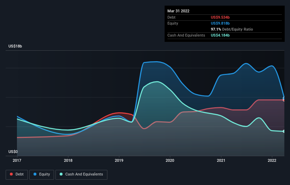This screenshot has height=185, width=290.
Task: Click the 2020 axis label
Action: pyautogui.click(x=170, y=160)
